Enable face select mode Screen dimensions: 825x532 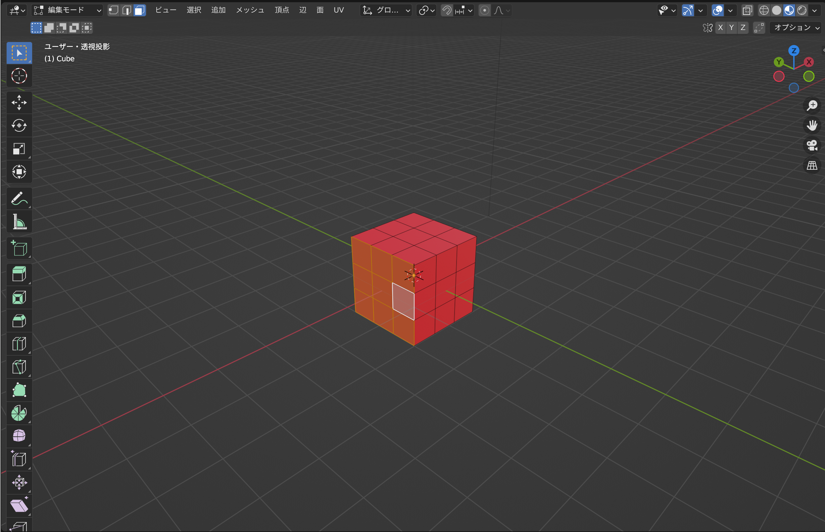click(x=139, y=10)
